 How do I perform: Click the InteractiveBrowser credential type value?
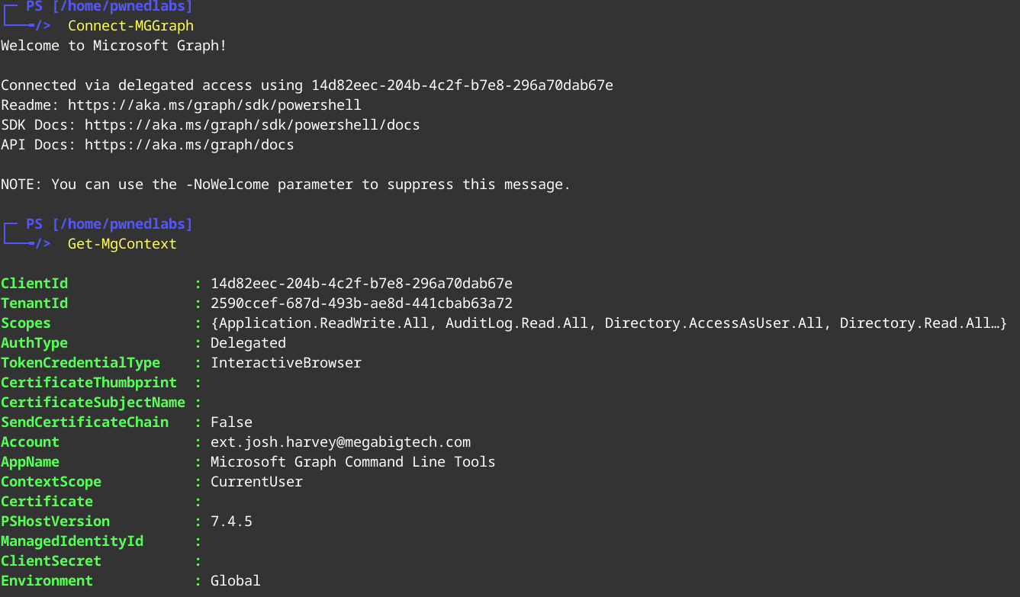coord(285,363)
